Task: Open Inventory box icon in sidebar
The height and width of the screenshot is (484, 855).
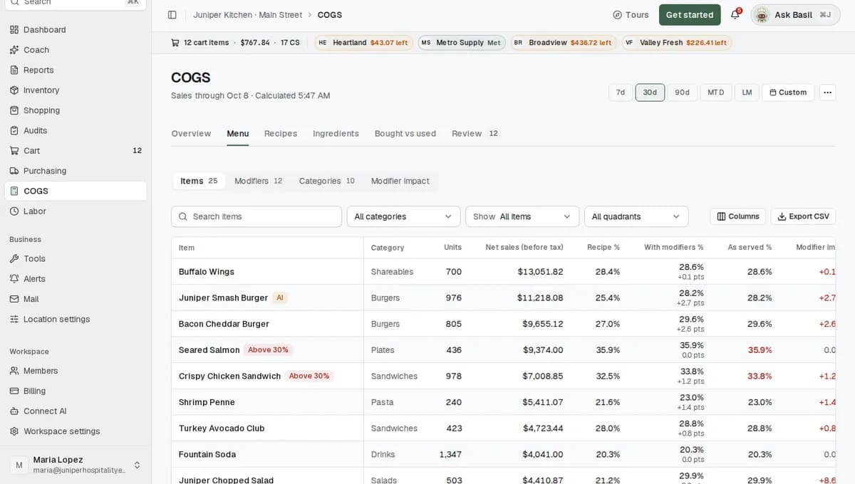Action: coord(14,90)
